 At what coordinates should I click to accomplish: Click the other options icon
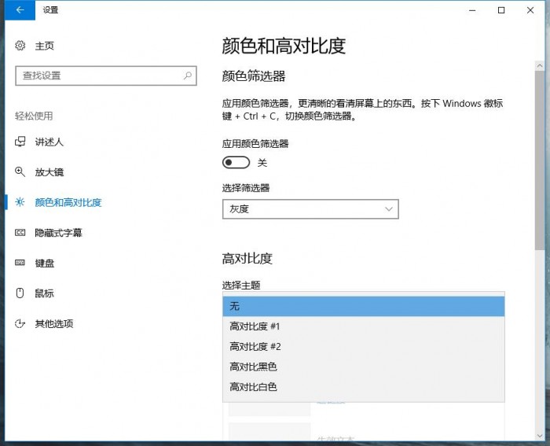[20, 323]
